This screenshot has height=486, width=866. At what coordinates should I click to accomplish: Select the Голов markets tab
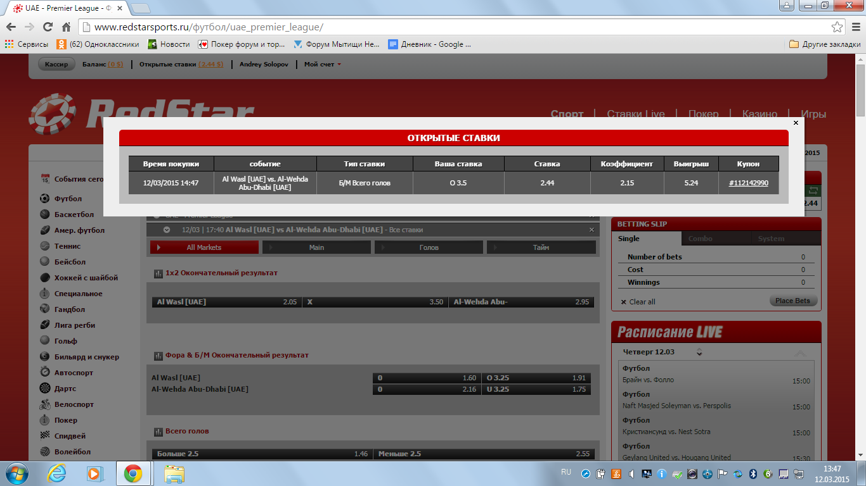(x=429, y=247)
